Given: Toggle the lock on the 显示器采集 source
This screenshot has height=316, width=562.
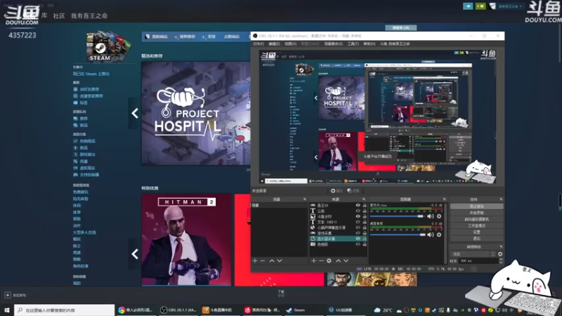Looking at the screenshot, I should tap(365, 239).
